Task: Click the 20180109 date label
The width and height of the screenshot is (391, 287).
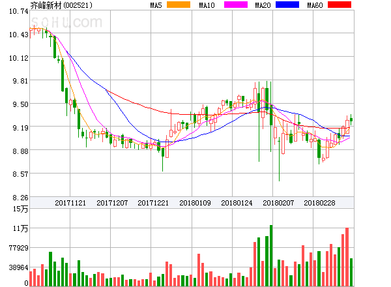Action: 195,203
